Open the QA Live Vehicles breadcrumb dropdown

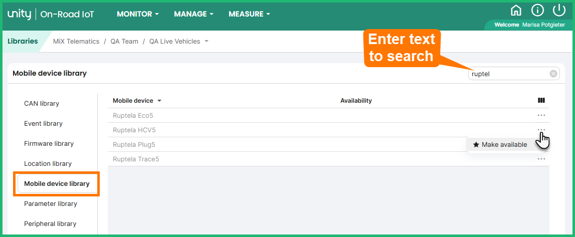(206, 42)
